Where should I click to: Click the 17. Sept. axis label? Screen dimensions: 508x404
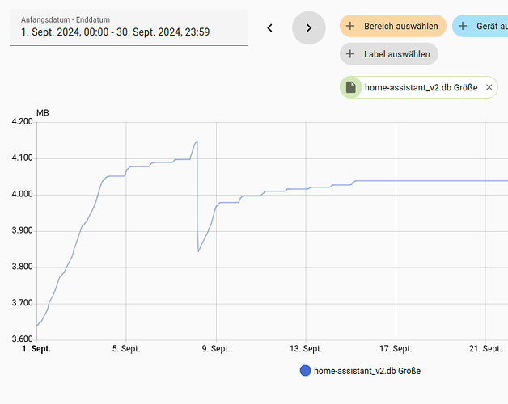click(x=396, y=348)
